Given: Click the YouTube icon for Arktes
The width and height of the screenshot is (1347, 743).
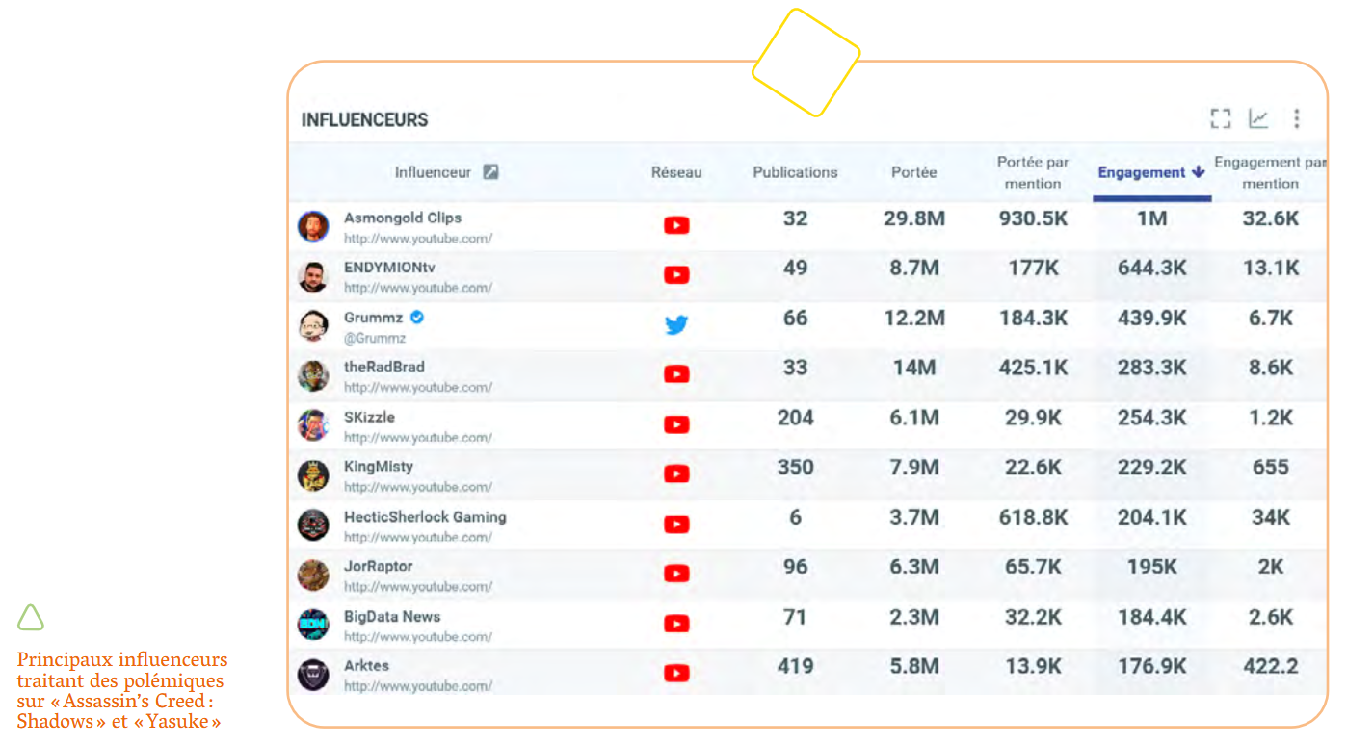Looking at the screenshot, I should 676,674.
